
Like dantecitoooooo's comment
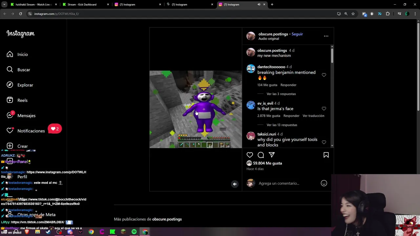[x=324, y=75]
